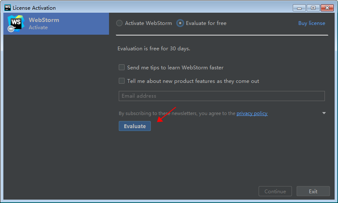Minimize the License Activation window
Screen dimensions: 338x203
[299, 8]
